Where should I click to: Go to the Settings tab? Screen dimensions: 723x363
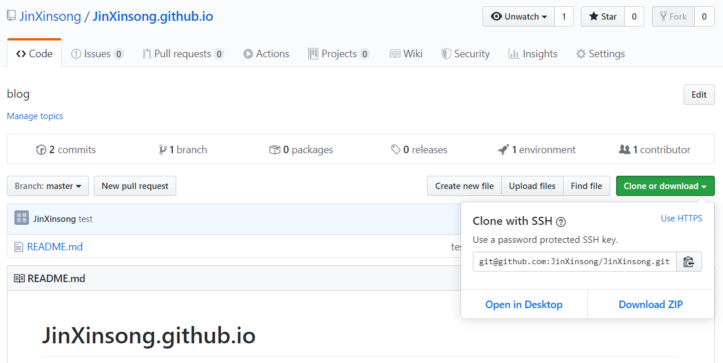600,54
